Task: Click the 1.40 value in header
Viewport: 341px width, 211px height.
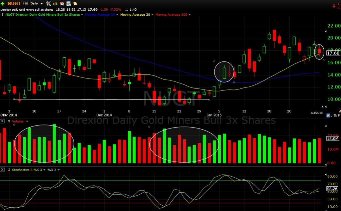Action: (133, 10)
